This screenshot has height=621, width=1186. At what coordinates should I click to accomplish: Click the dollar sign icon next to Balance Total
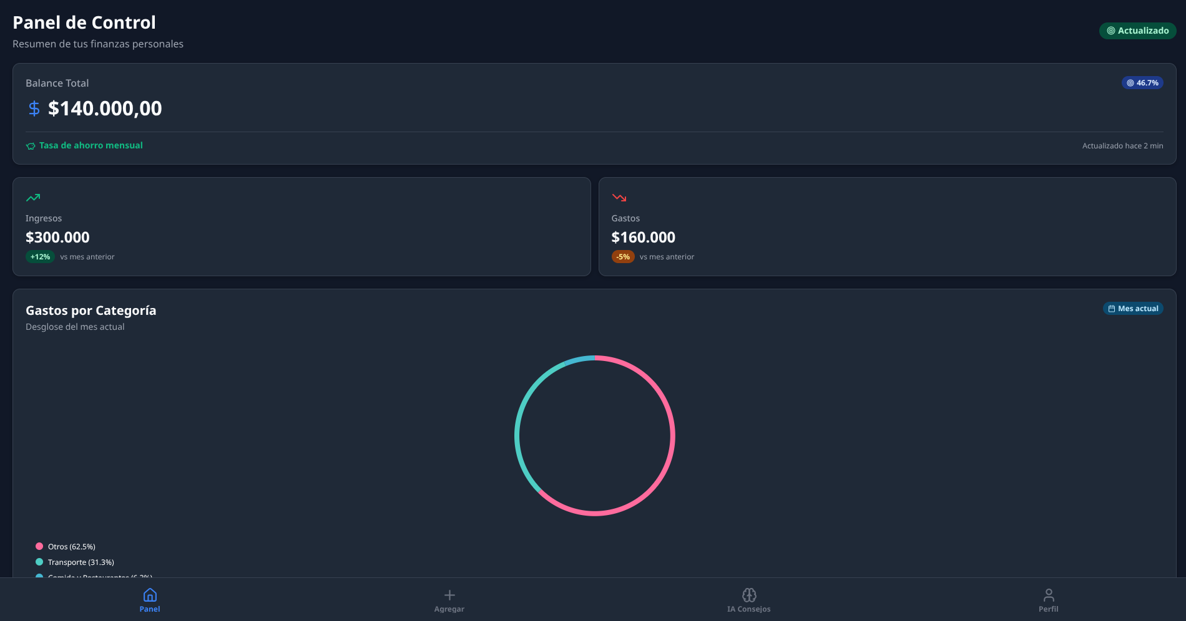34,108
